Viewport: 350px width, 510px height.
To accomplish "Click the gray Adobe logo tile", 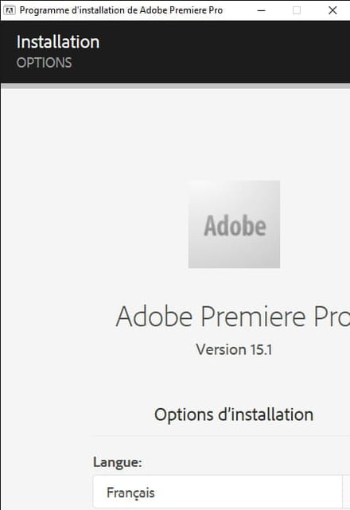I will (234, 224).
